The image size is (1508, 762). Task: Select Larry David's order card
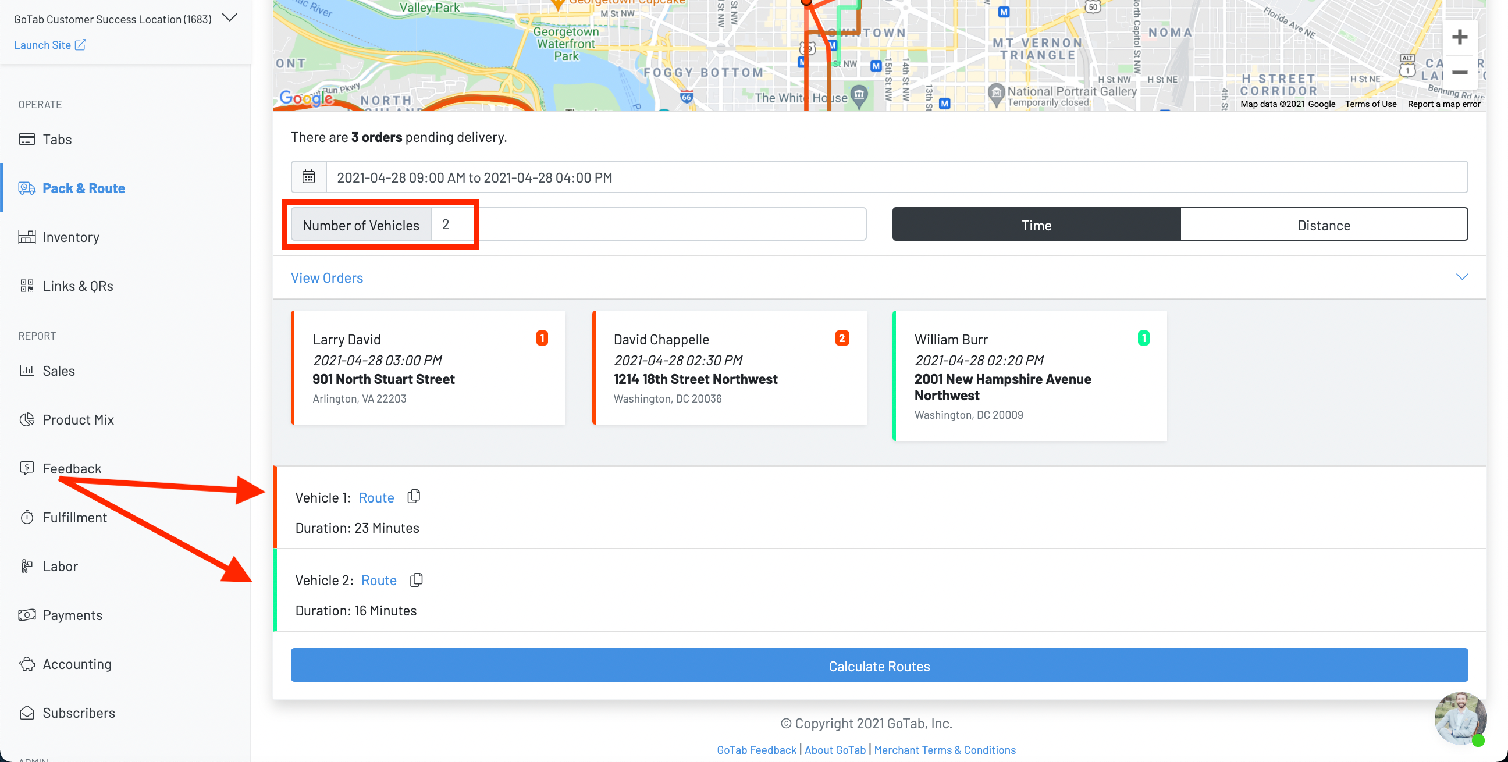pos(428,368)
